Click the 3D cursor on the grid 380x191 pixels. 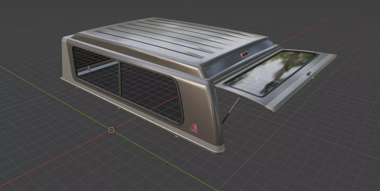(111, 130)
